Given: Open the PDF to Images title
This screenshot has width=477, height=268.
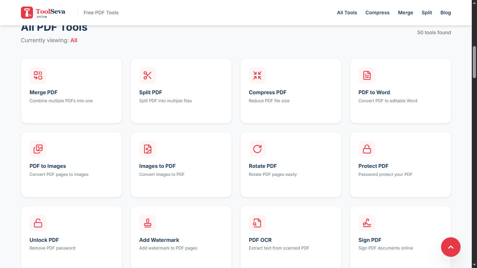Looking at the screenshot, I should [x=48, y=166].
